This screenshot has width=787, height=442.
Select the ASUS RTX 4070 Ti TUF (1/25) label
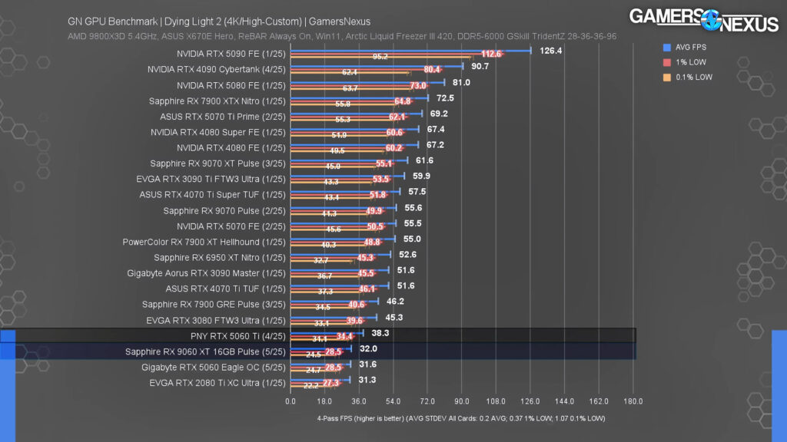click(x=225, y=289)
